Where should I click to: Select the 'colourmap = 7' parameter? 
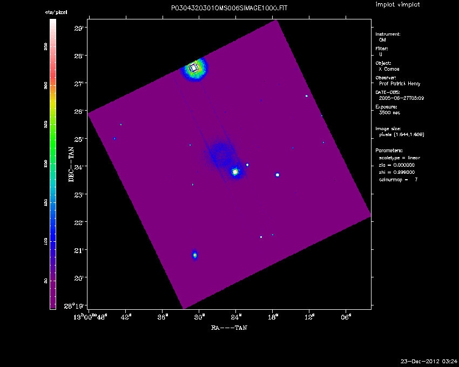point(398,180)
